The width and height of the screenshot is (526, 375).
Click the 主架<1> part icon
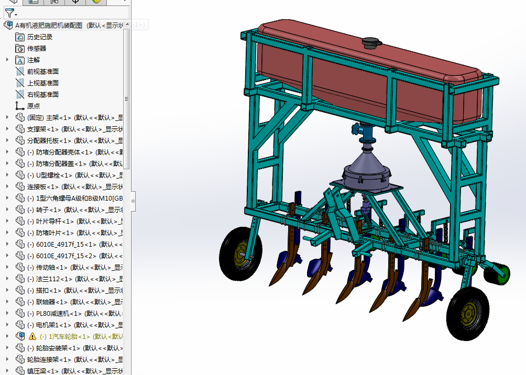(20, 117)
